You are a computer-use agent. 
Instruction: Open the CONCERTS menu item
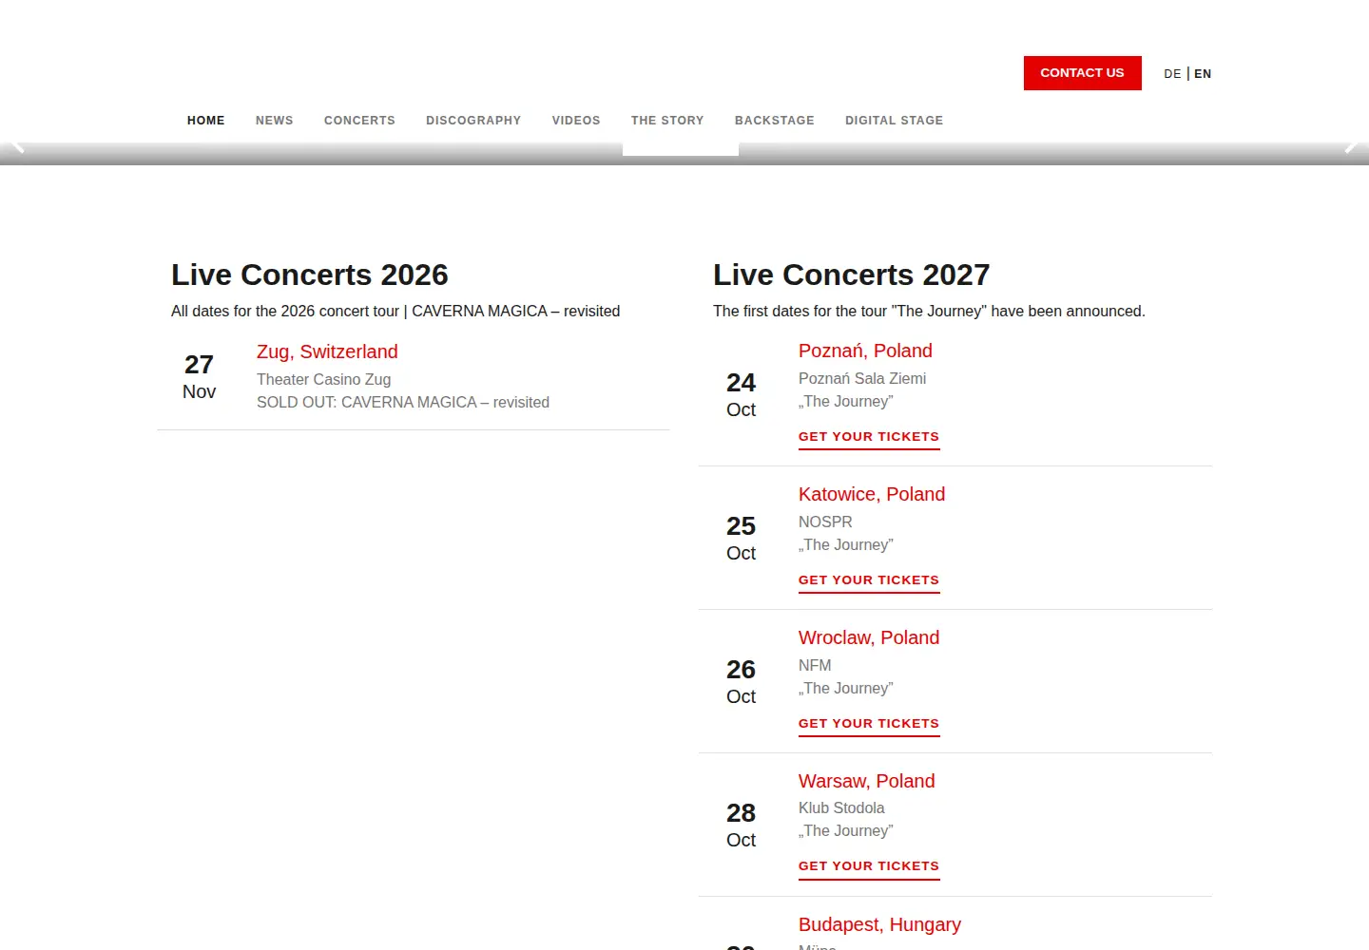pyautogui.click(x=359, y=121)
